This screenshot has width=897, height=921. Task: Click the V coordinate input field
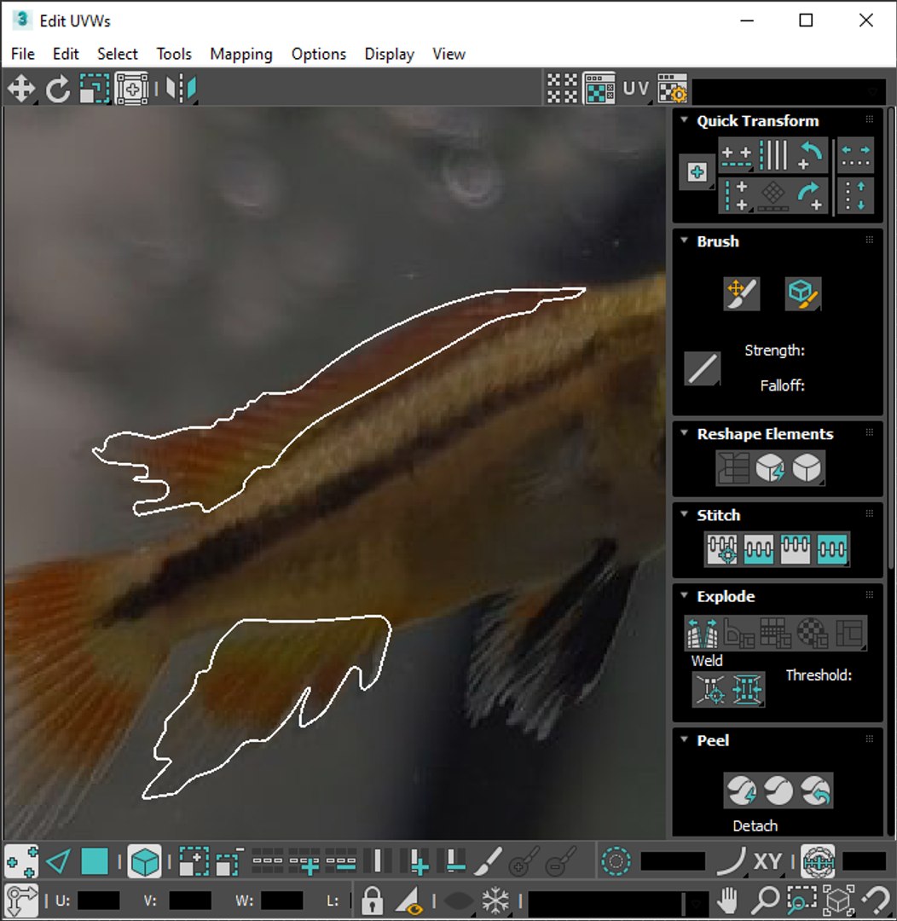pyautogui.click(x=190, y=901)
